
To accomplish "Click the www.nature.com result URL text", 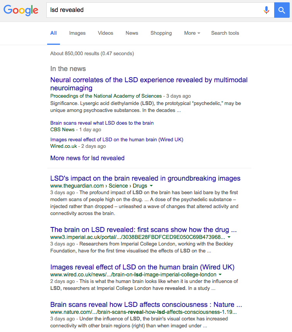I will (143, 312).
